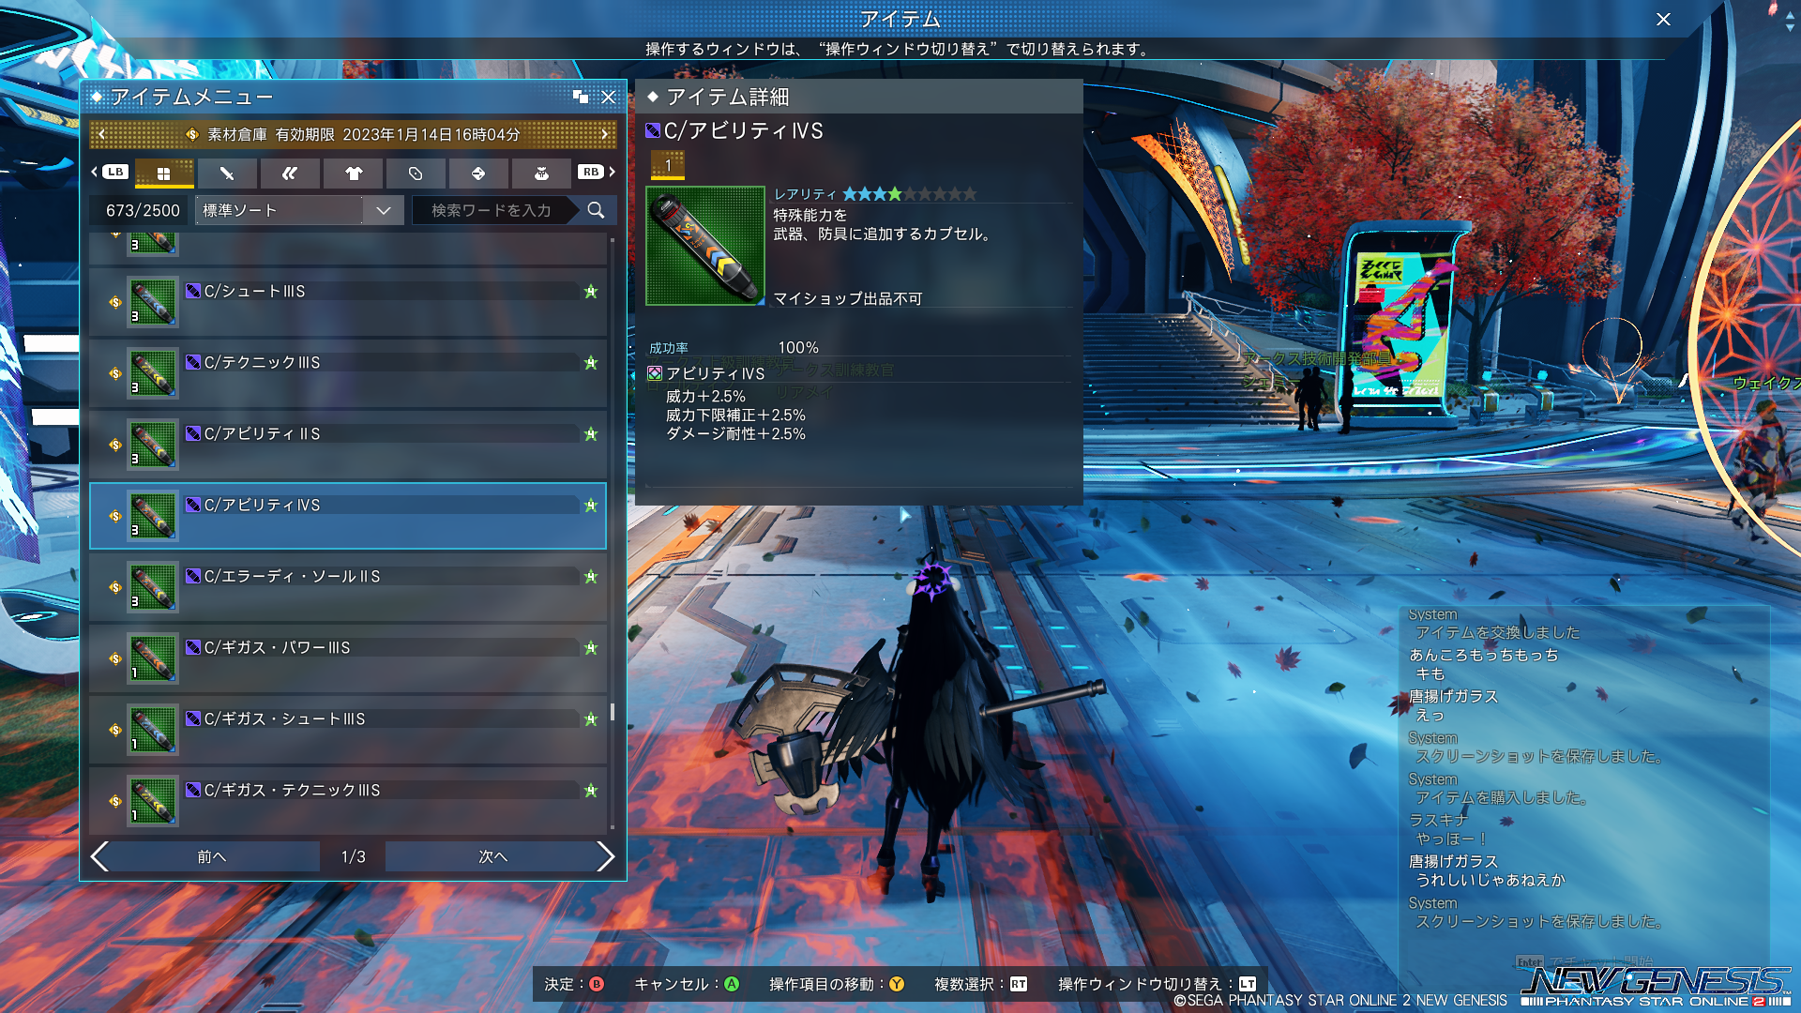Click the C/テクニックⅢS capsule thumbnail

tap(153, 373)
